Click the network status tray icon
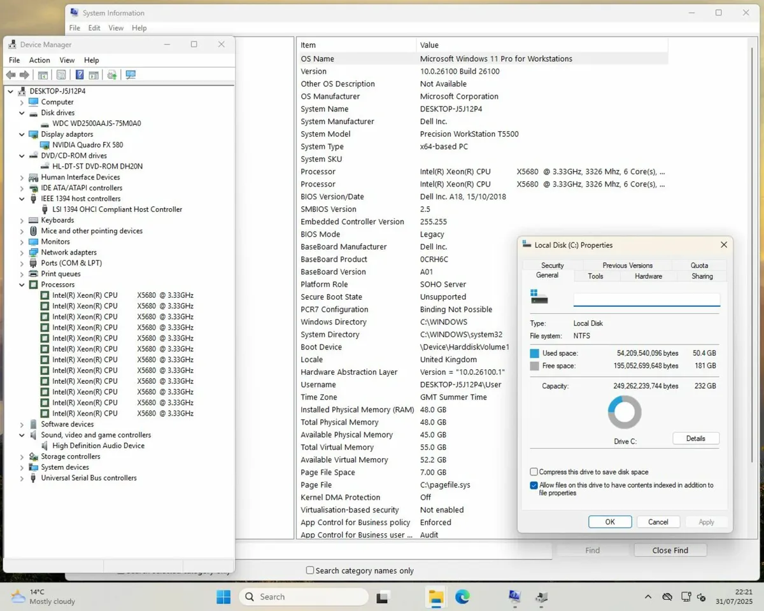 coord(686,597)
